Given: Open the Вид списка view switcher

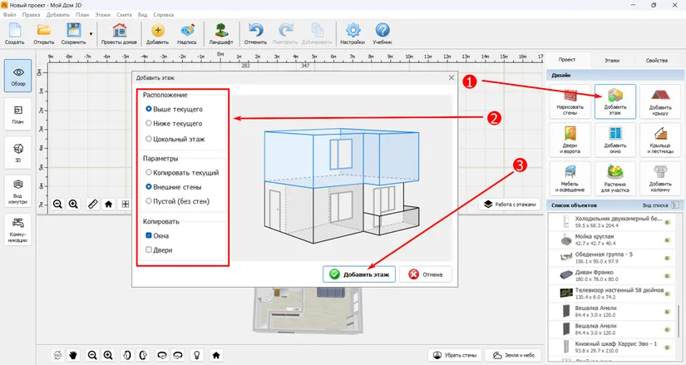Looking at the screenshot, I should pos(660,205).
